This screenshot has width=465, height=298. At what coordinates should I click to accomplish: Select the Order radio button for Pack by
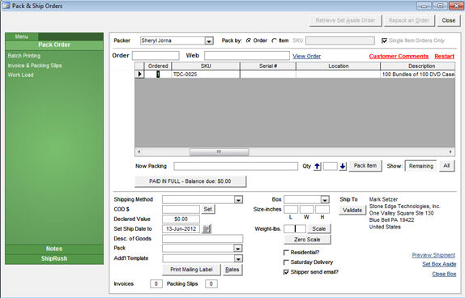[249, 40]
